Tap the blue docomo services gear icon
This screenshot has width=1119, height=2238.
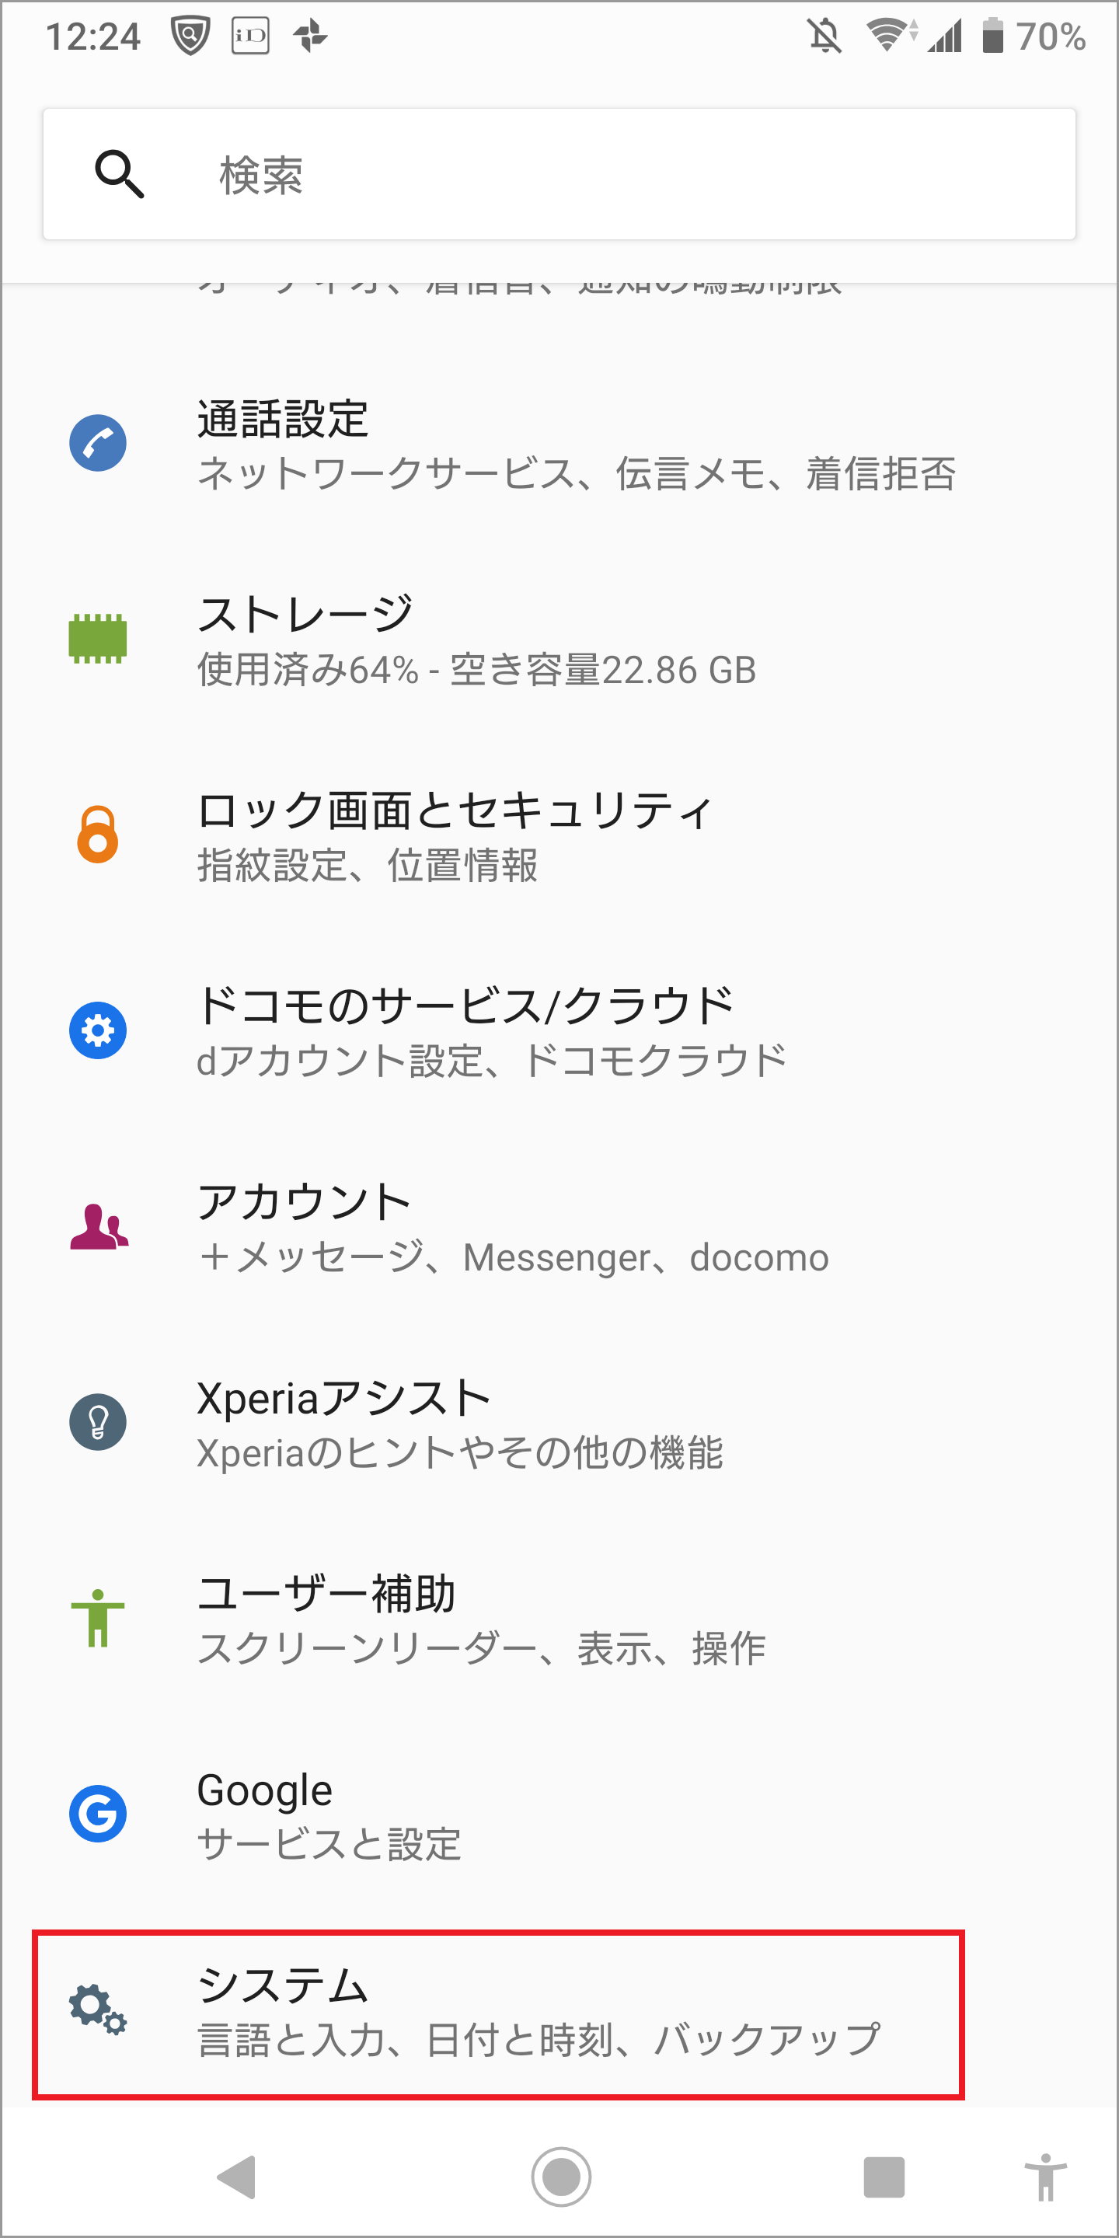click(x=98, y=1030)
